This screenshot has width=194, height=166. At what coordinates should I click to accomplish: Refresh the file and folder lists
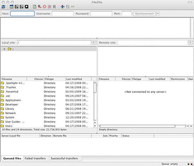[x=35, y=7]
